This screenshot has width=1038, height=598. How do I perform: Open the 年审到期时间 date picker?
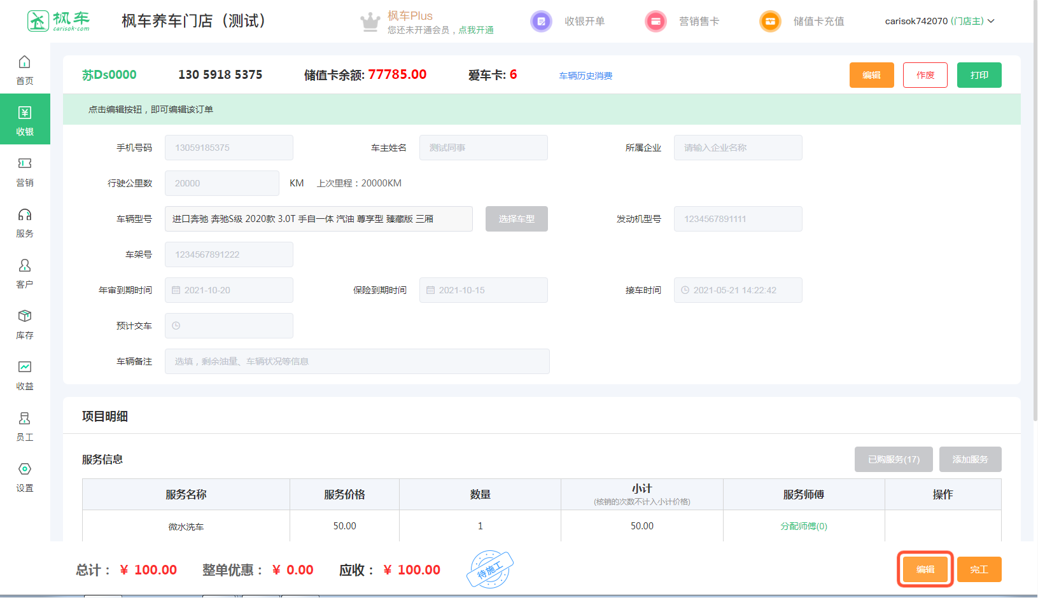229,290
